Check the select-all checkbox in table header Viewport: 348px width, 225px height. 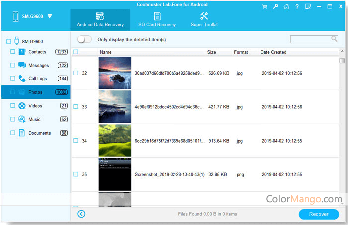76,52
